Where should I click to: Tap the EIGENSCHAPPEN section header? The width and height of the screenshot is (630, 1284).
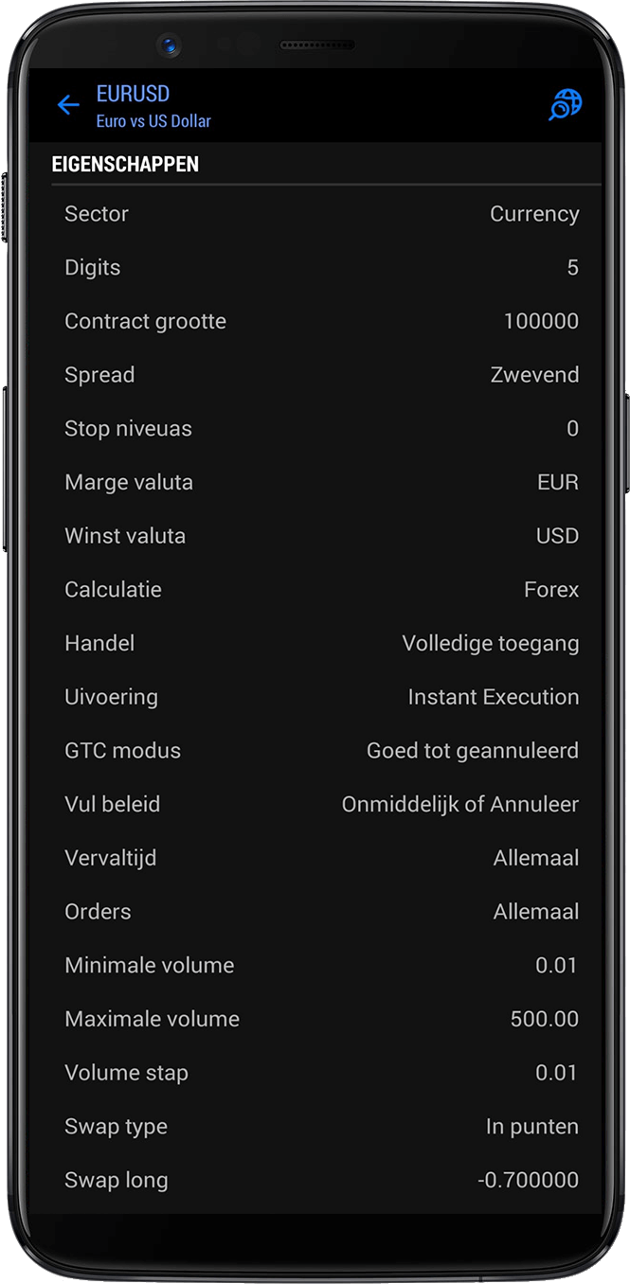[x=126, y=163]
